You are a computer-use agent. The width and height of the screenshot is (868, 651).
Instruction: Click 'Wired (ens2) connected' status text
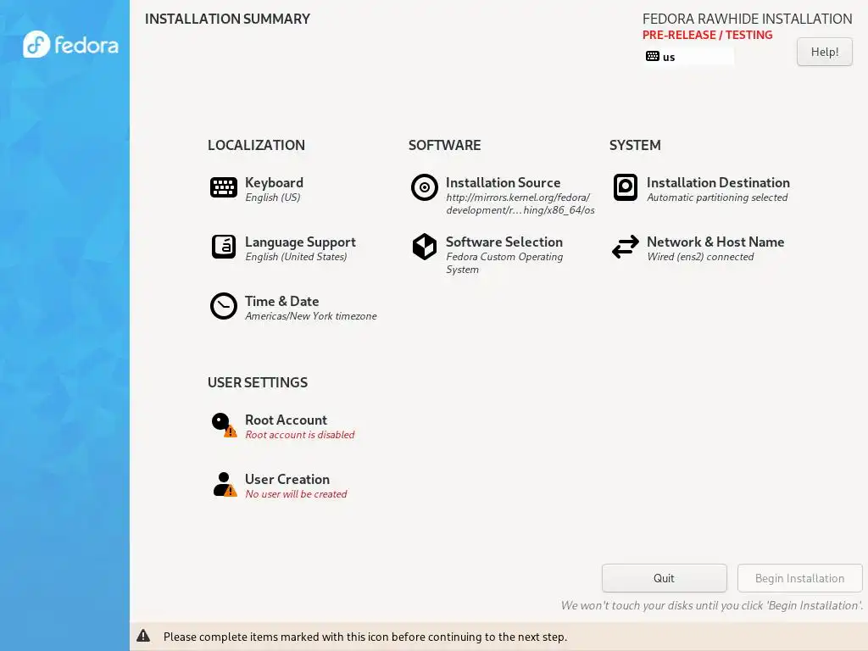click(701, 257)
